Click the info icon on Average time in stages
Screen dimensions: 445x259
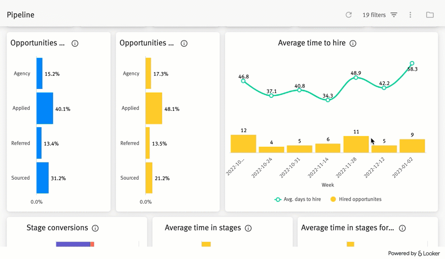point(249,227)
